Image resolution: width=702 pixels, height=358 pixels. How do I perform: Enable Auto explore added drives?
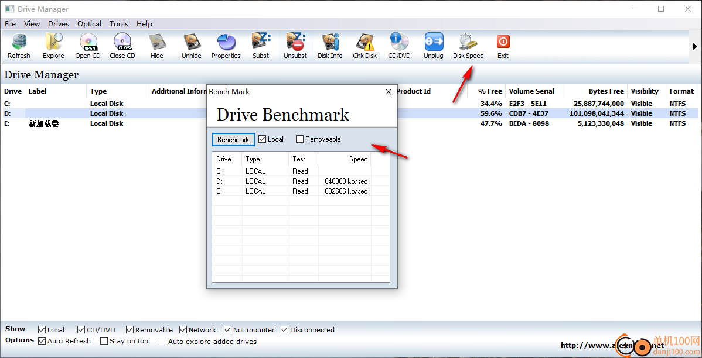pos(208,342)
